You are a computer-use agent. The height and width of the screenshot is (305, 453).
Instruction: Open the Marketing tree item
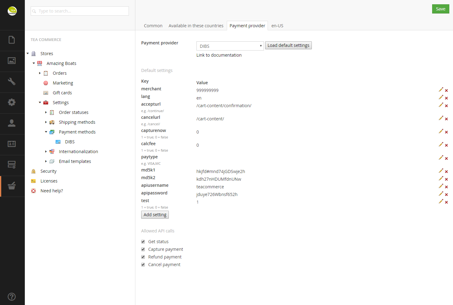63,83
